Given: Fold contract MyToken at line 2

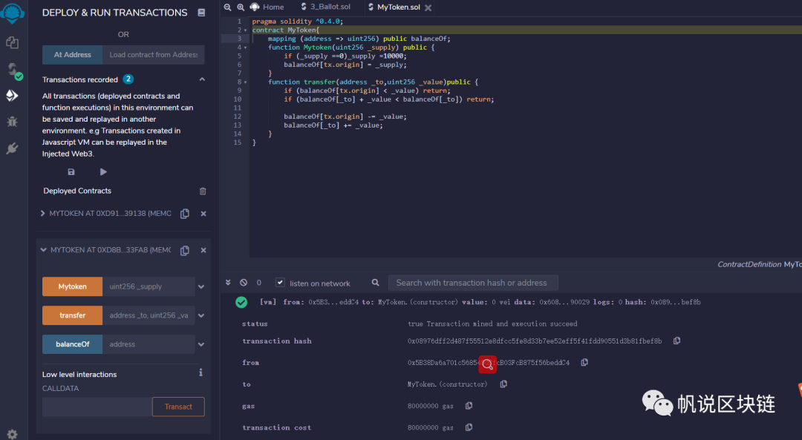Looking at the screenshot, I should 246,30.
